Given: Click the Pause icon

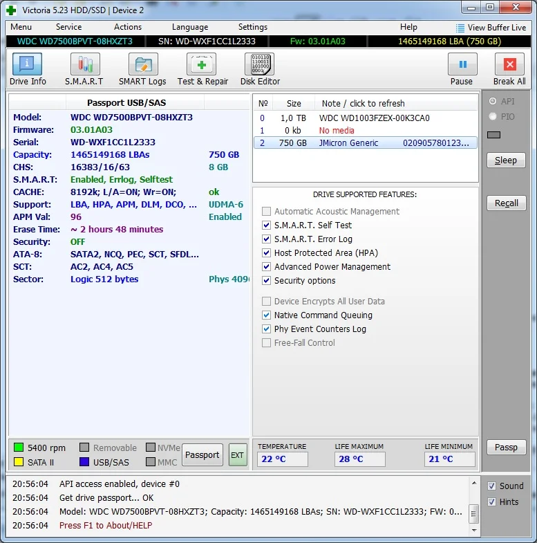Looking at the screenshot, I should pos(462,64).
